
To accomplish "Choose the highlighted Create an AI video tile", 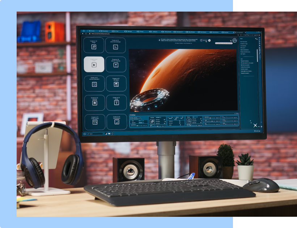I will click(x=94, y=64).
